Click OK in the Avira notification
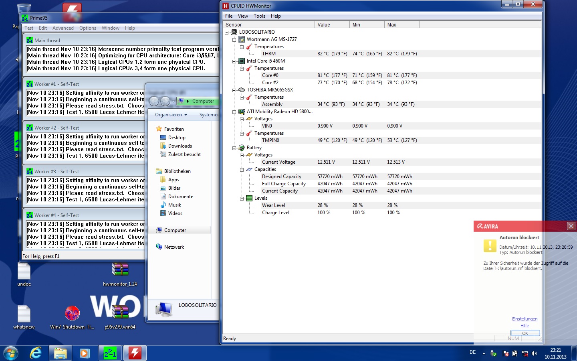This screenshot has width=577, height=361. coord(525,333)
